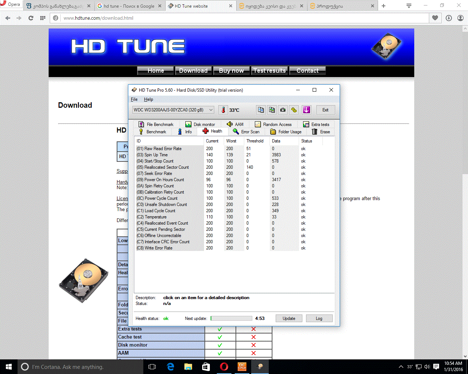Click the thermometer temperature icon in HD Tune
Image resolution: width=468 pixels, height=374 pixels.
pyautogui.click(x=223, y=110)
